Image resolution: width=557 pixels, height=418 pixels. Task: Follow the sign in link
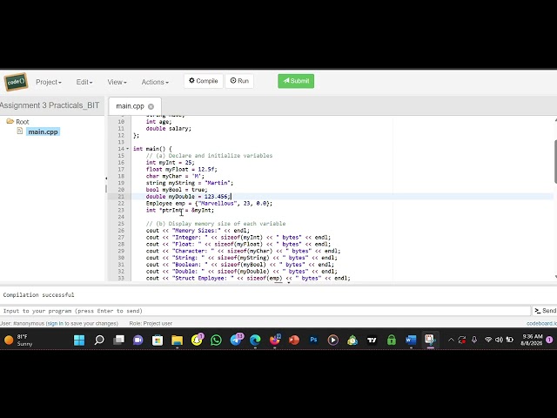(55, 323)
